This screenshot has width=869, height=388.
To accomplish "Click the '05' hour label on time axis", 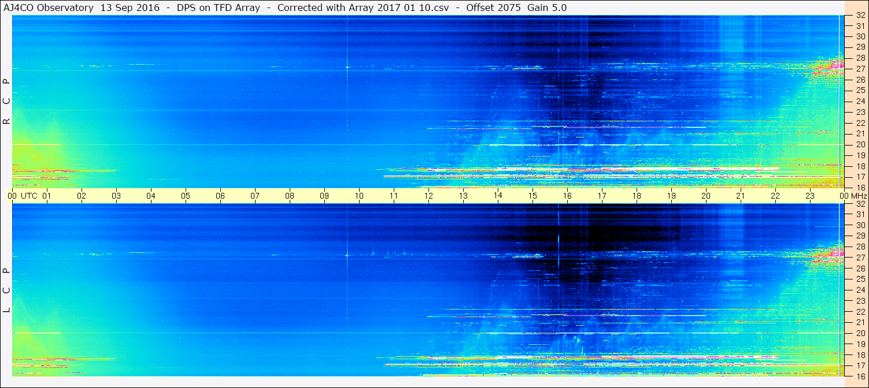I will click(186, 196).
